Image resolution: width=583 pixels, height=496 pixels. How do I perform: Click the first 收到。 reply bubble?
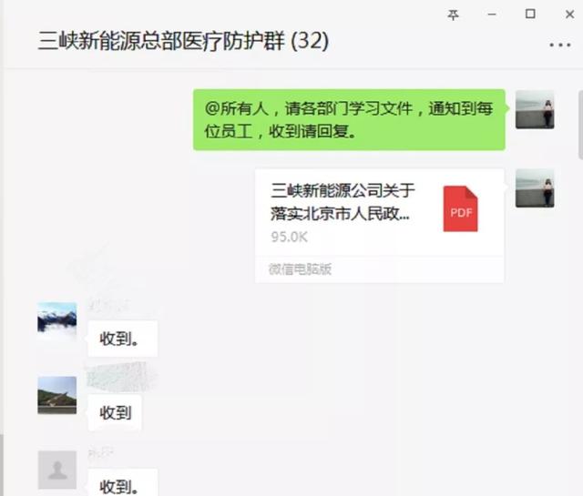click(123, 339)
